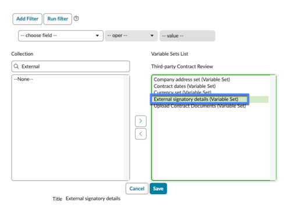
Task: Select Company address set (Variable Set)
Action: click(x=191, y=80)
